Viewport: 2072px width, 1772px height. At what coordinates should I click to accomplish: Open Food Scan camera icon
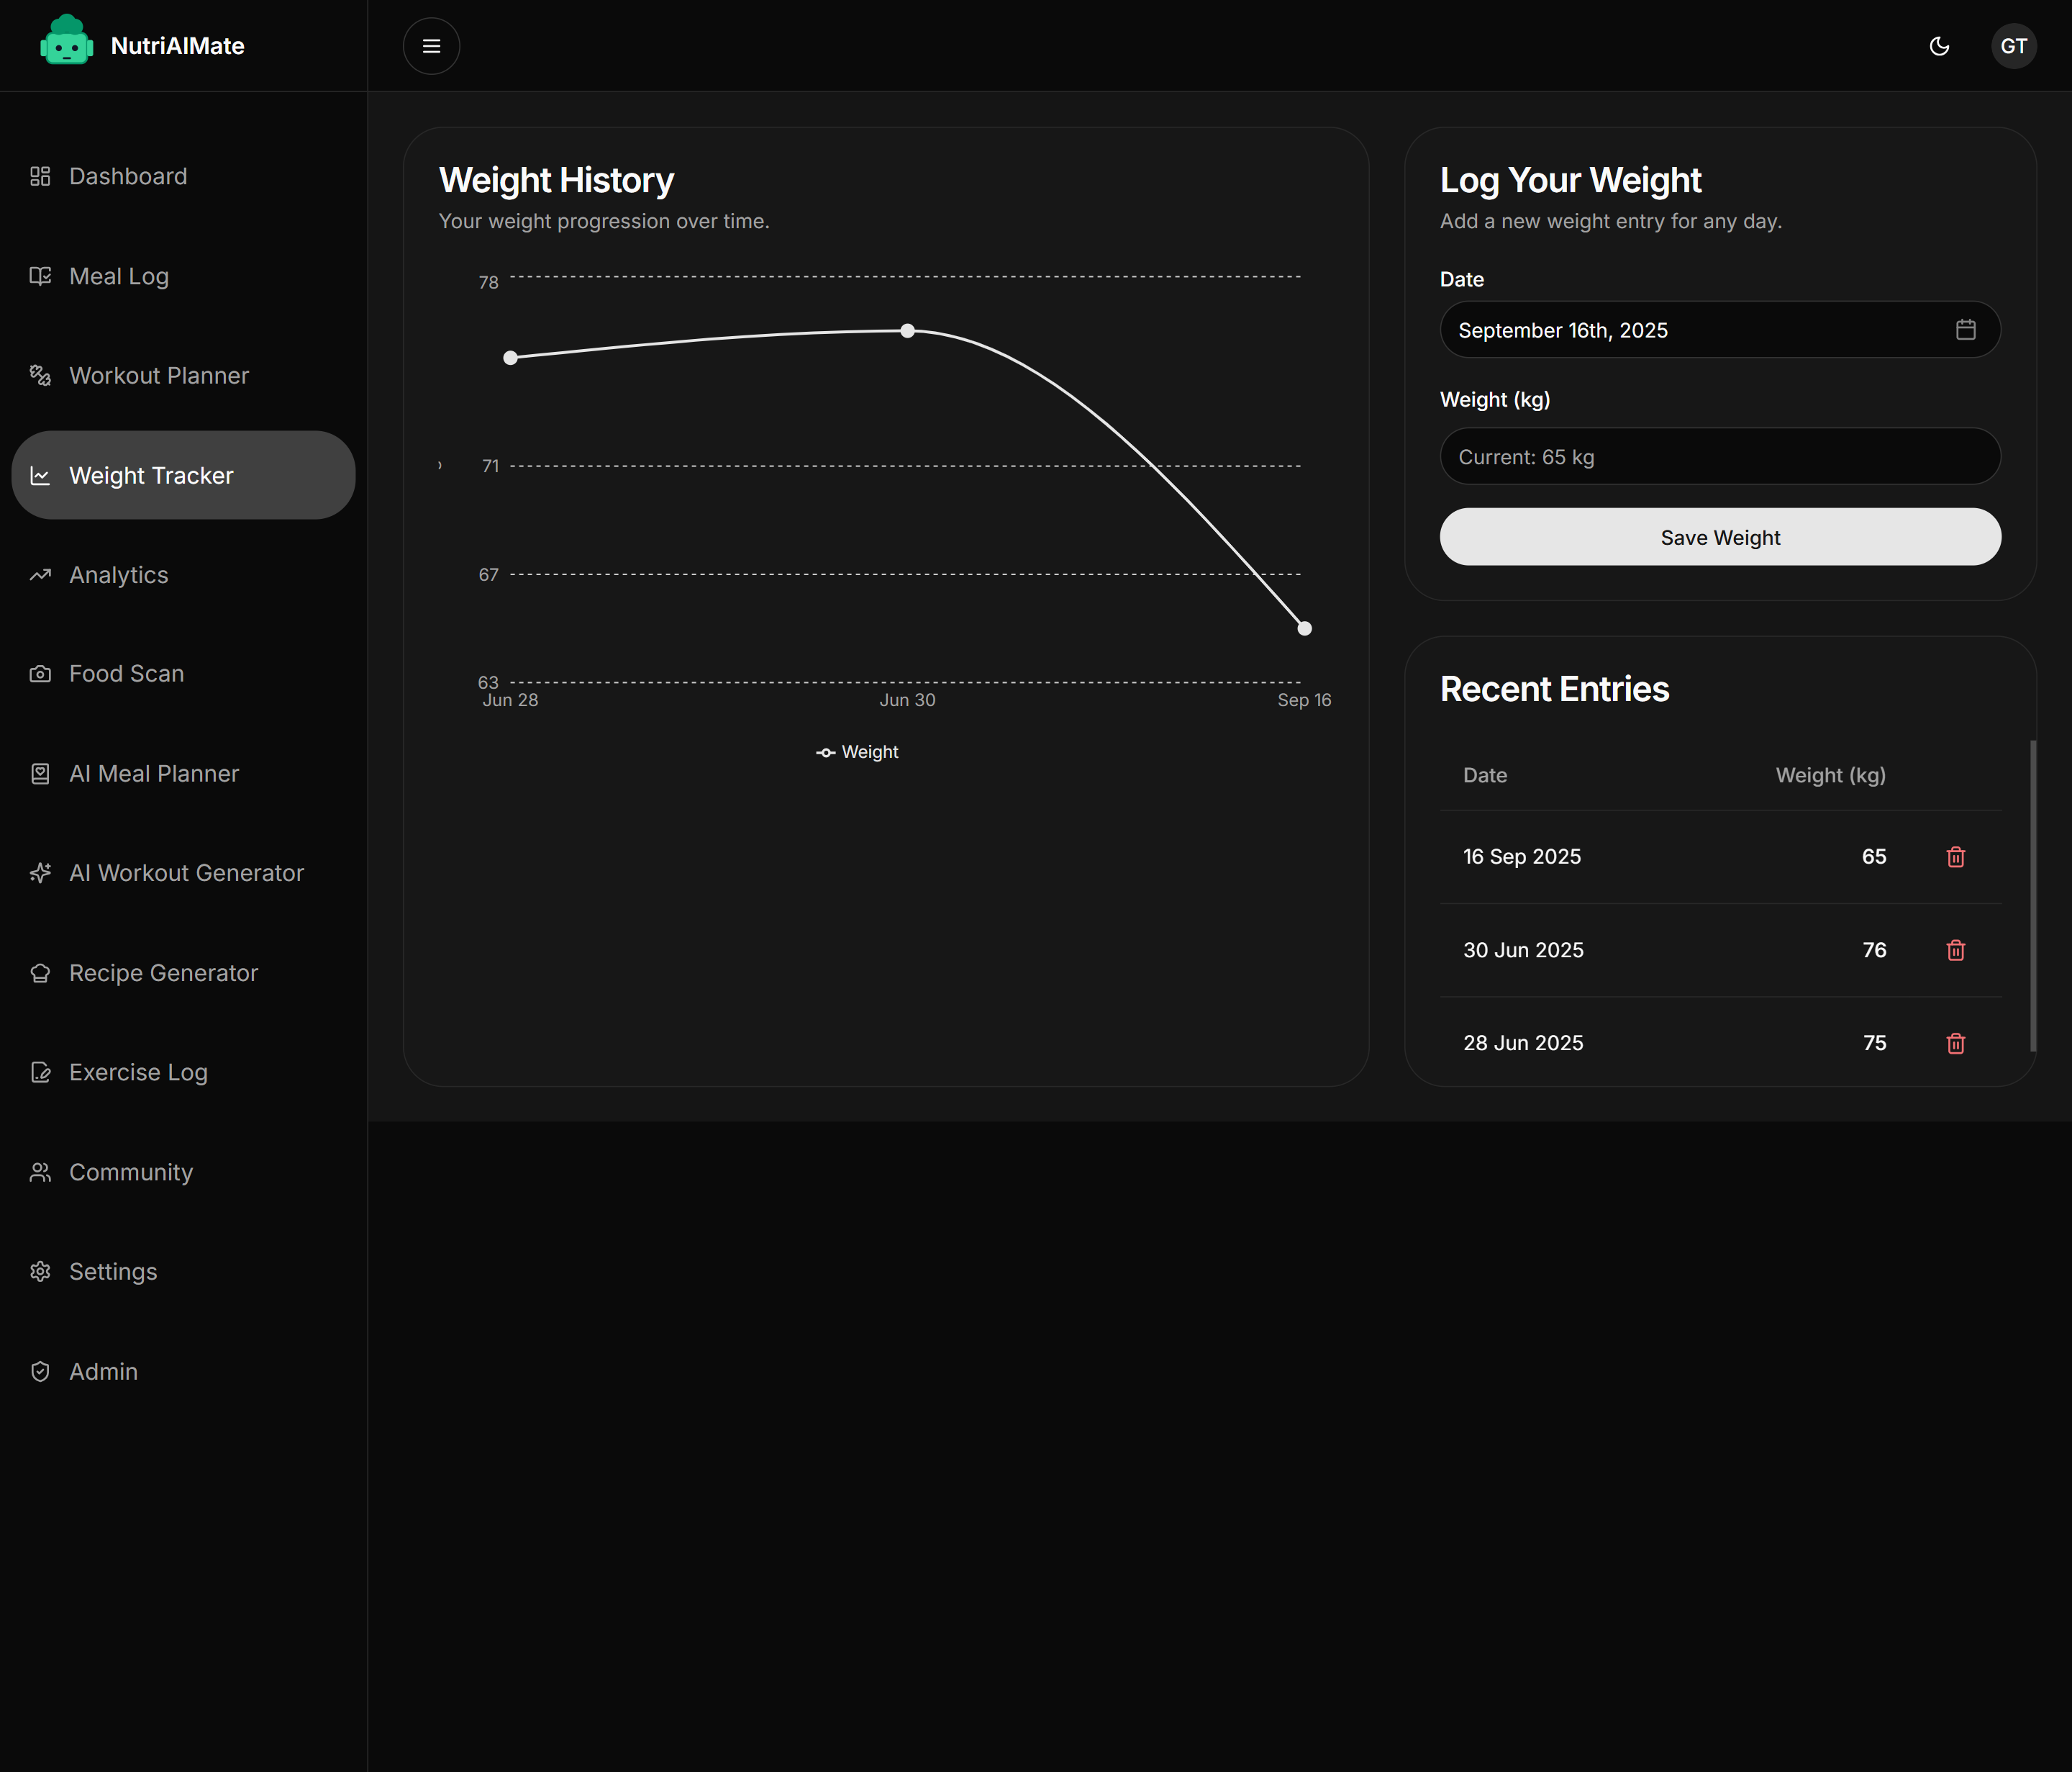[x=40, y=674]
